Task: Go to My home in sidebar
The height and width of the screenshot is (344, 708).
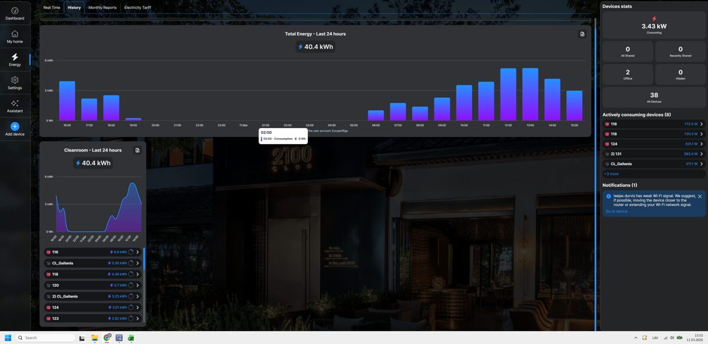Action: (15, 37)
